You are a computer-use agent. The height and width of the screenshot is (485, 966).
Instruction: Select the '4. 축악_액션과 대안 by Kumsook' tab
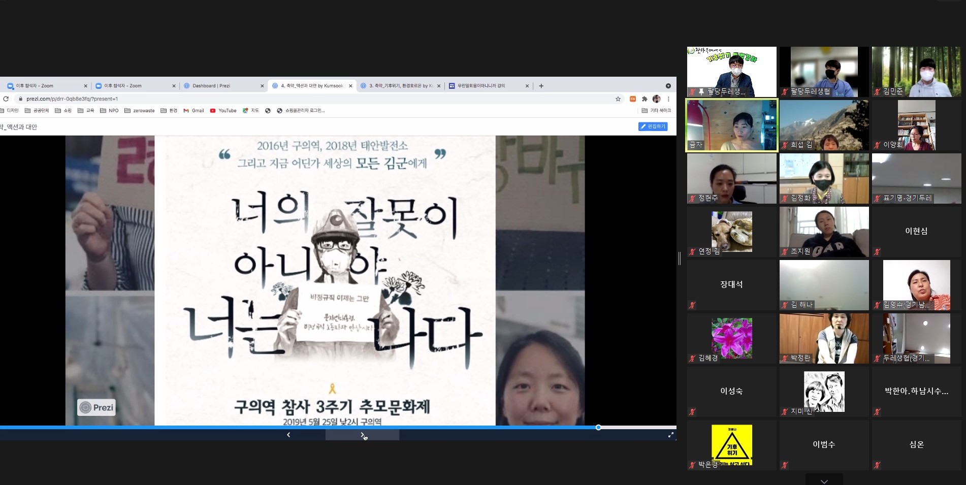312,86
